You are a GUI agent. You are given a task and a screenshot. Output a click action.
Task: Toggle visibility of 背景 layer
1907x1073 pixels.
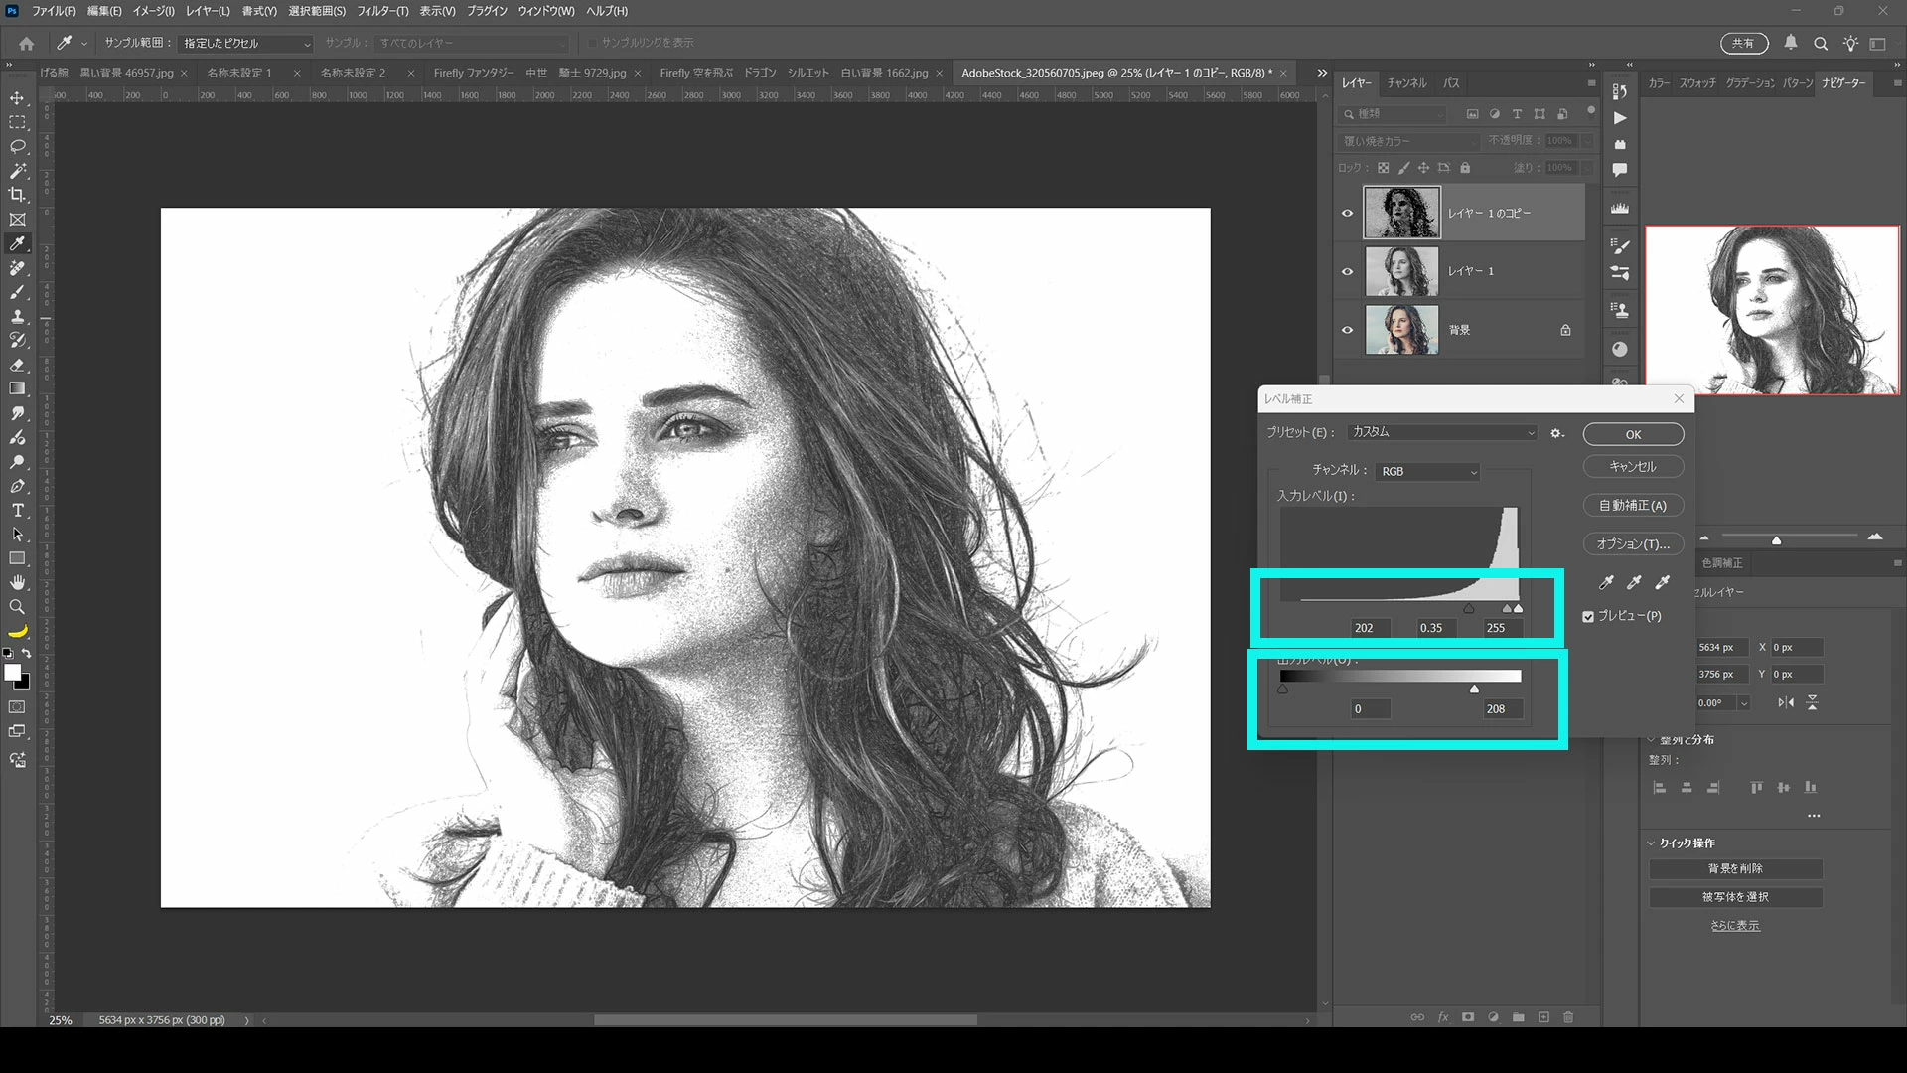point(1347,330)
